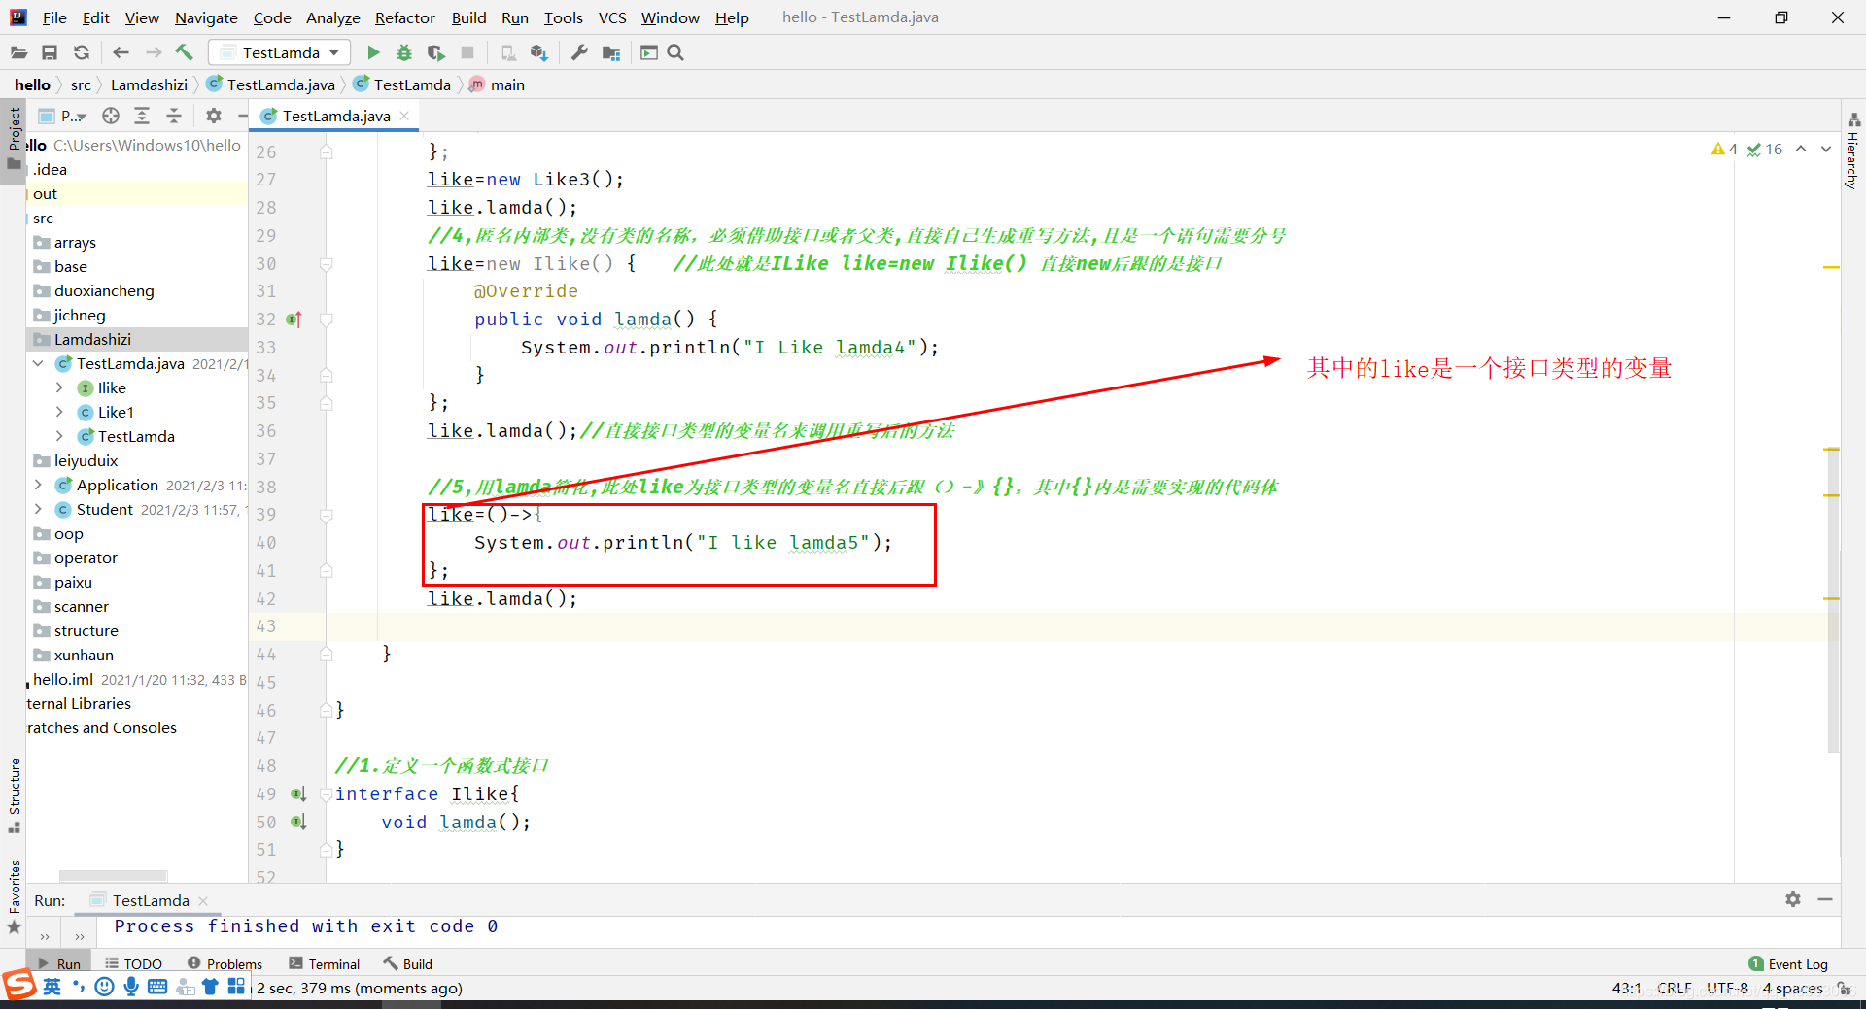The image size is (1866, 1009).
Task: Open Run panel settings gear
Action: (1793, 899)
